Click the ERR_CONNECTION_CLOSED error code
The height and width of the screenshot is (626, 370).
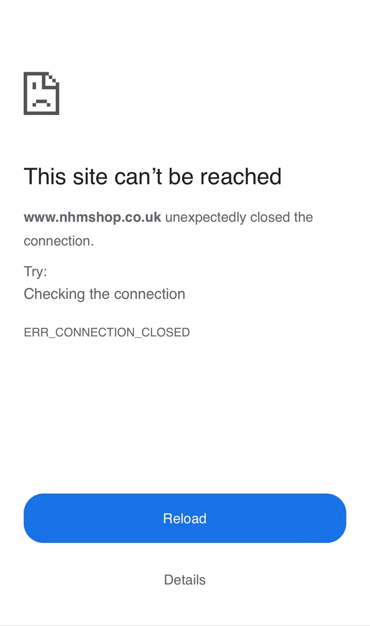(107, 332)
